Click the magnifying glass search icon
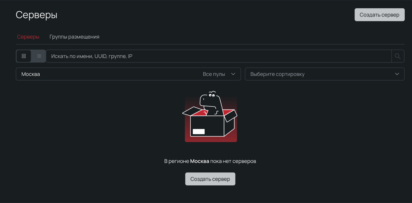 click(397, 56)
